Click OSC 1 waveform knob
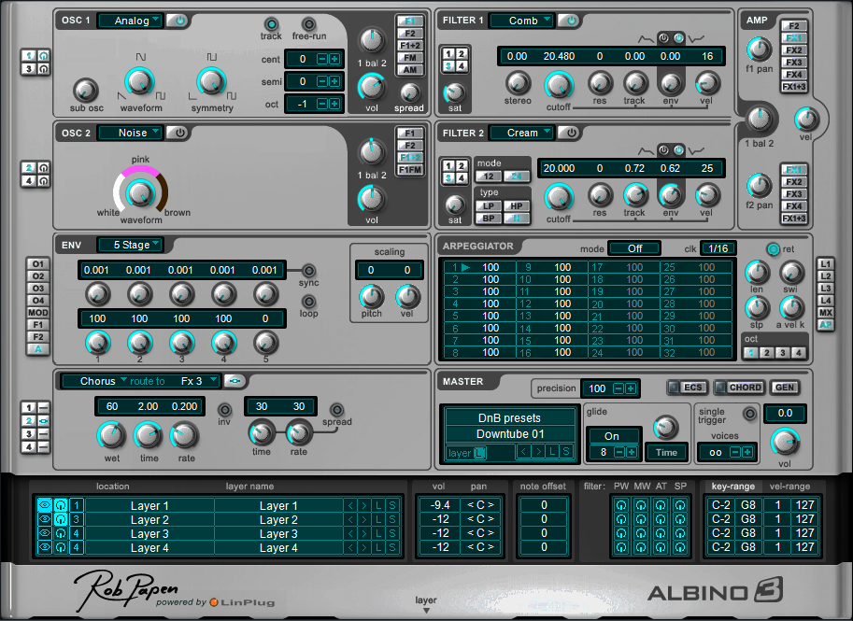Viewport: 853px width, 621px height. 140,81
